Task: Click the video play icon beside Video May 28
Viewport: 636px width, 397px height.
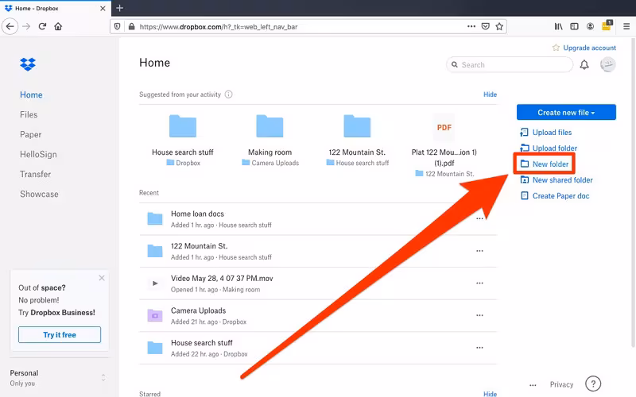Action: tap(155, 283)
